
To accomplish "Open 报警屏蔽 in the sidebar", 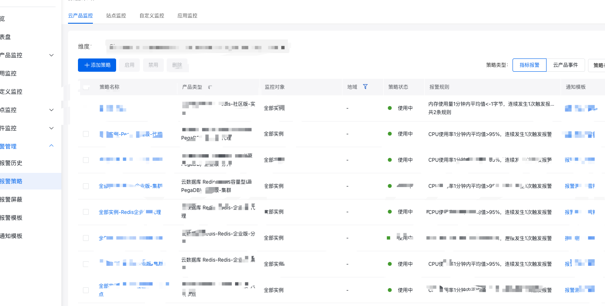I will click(11, 199).
